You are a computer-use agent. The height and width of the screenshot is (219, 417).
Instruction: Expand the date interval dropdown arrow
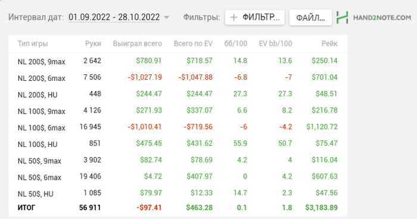[166, 17]
